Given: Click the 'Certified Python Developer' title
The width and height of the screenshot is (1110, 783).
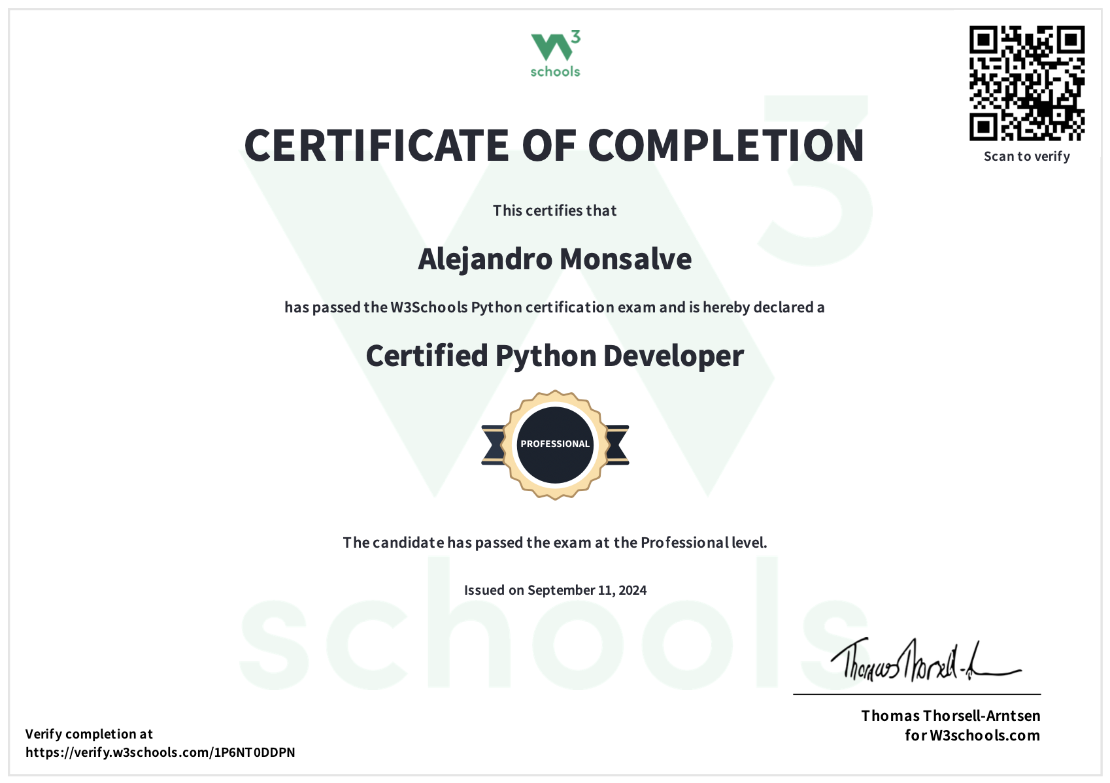Looking at the screenshot, I should point(555,356).
